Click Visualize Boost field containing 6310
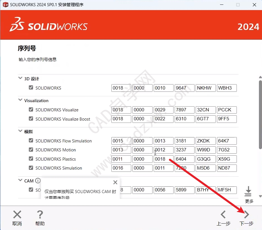Viewport: 262px width, 230px height. coord(184,119)
